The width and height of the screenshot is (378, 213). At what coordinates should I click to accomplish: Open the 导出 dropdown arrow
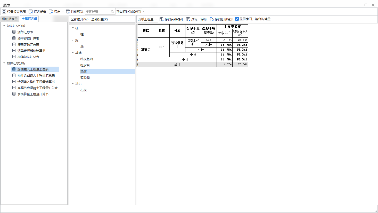tap(63, 12)
